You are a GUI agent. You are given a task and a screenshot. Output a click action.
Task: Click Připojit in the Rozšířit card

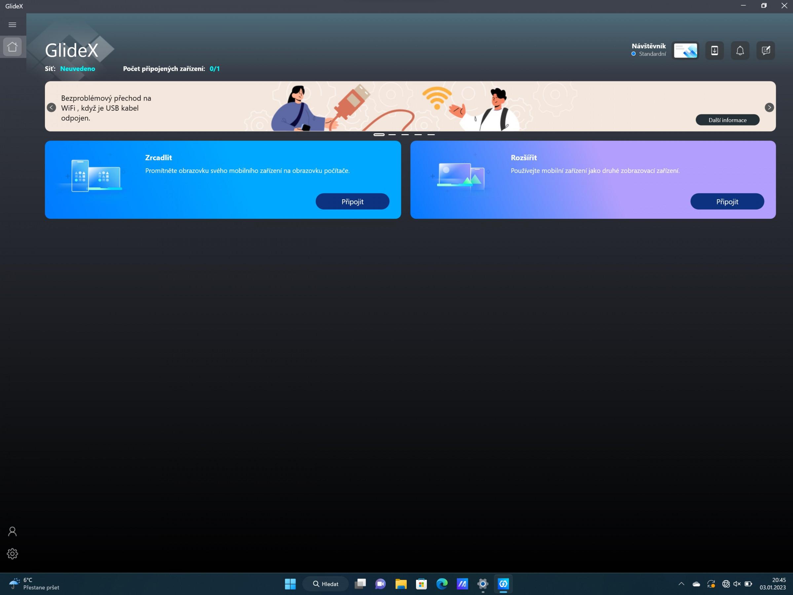pos(727,202)
